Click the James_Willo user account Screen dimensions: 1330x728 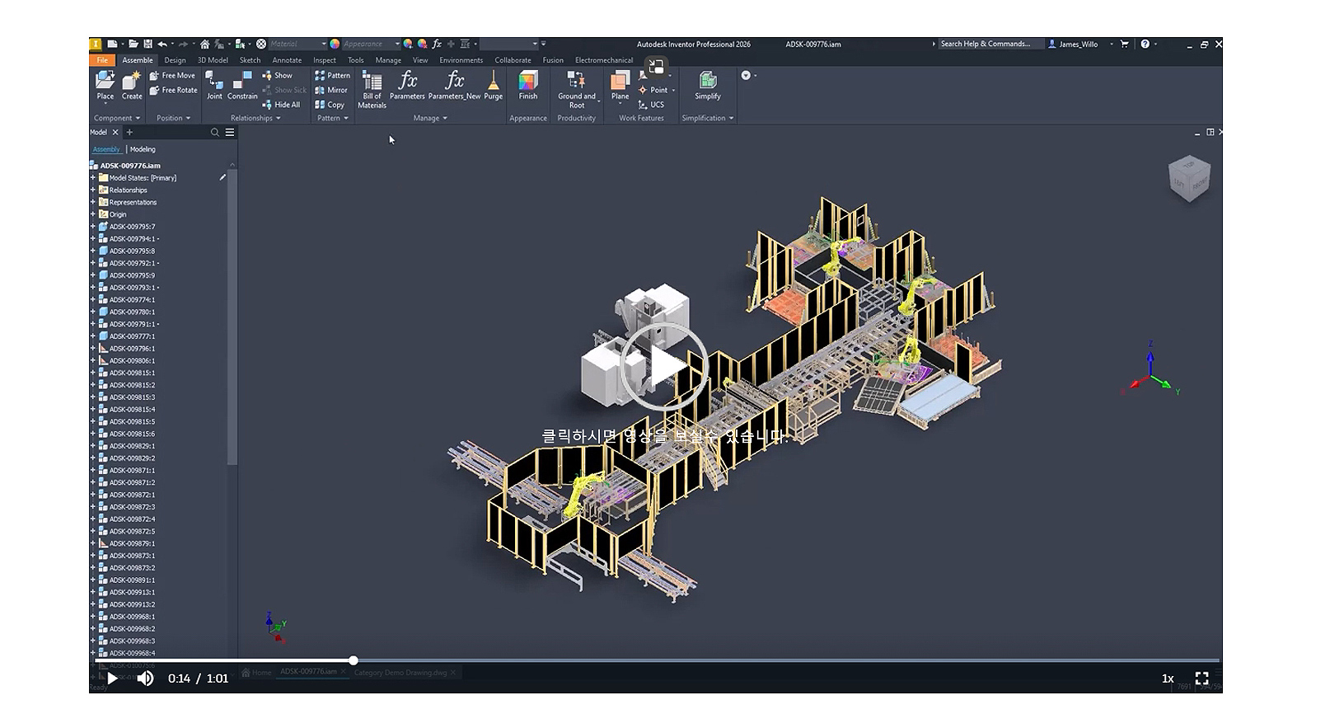(x=1073, y=44)
